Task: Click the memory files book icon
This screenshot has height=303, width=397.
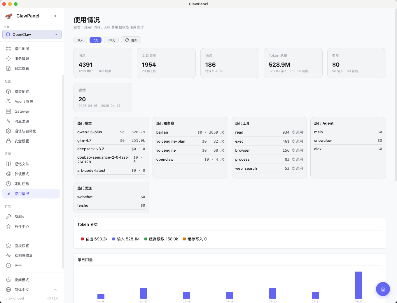Action: (8, 164)
